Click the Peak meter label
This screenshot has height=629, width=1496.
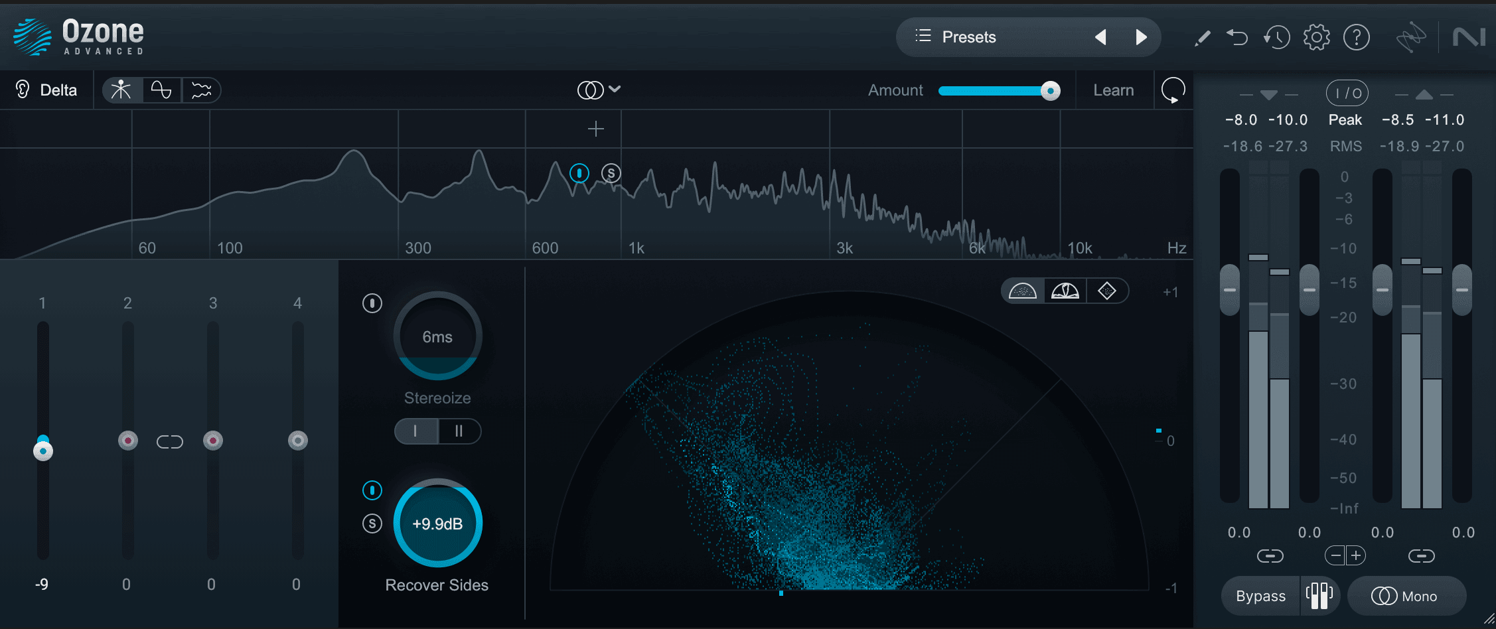[1345, 120]
